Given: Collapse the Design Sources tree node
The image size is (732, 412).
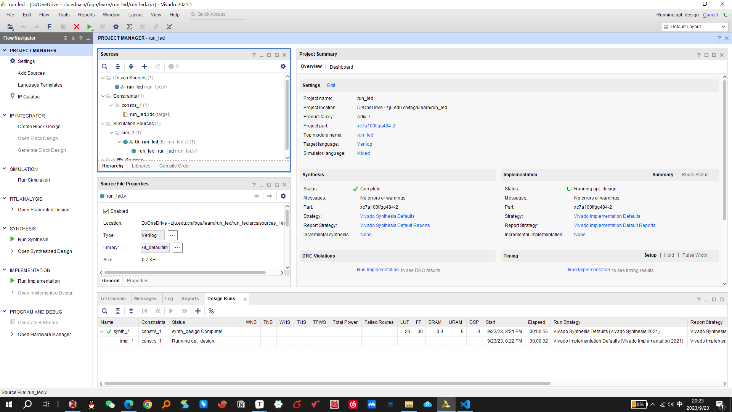Looking at the screenshot, I should pos(102,77).
